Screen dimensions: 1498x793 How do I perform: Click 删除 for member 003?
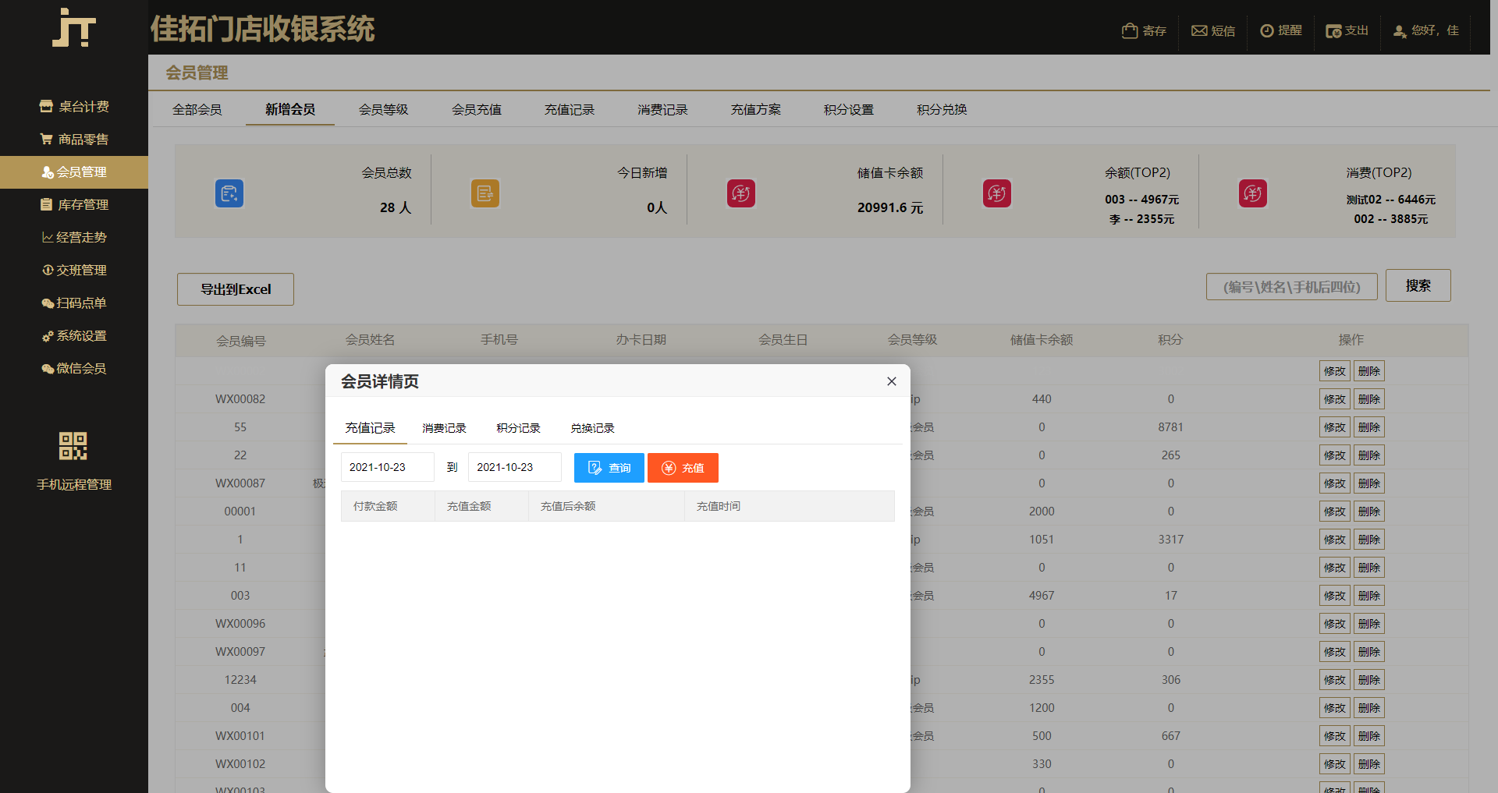click(x=1368, y=596)
